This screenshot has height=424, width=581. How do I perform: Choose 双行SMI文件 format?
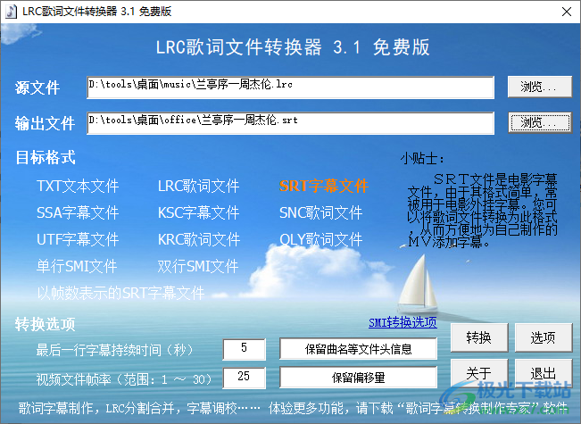click(198, 266)
